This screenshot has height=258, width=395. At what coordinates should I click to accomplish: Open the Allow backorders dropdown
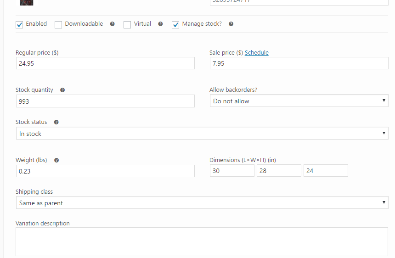(299, 101)
